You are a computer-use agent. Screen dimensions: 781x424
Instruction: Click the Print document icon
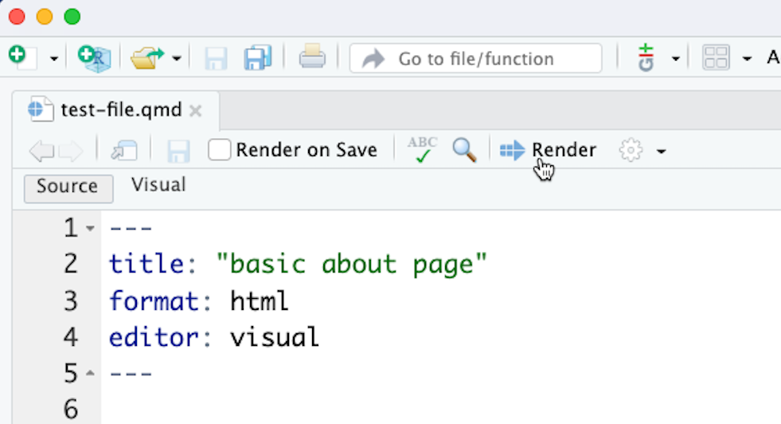coord(311,58)
